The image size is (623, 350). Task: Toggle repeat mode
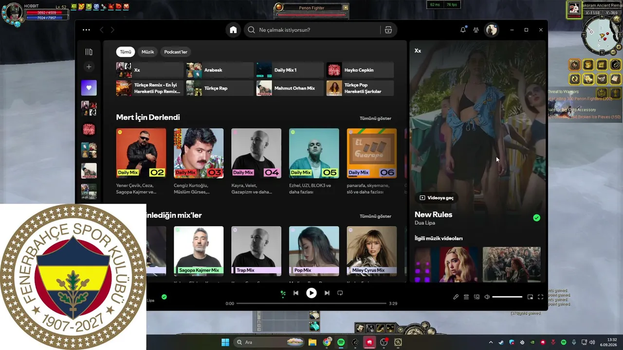(340, 293)
